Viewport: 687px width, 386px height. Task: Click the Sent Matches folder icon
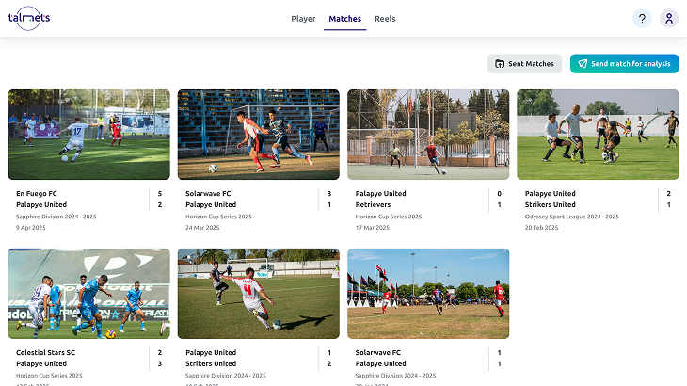500,64
